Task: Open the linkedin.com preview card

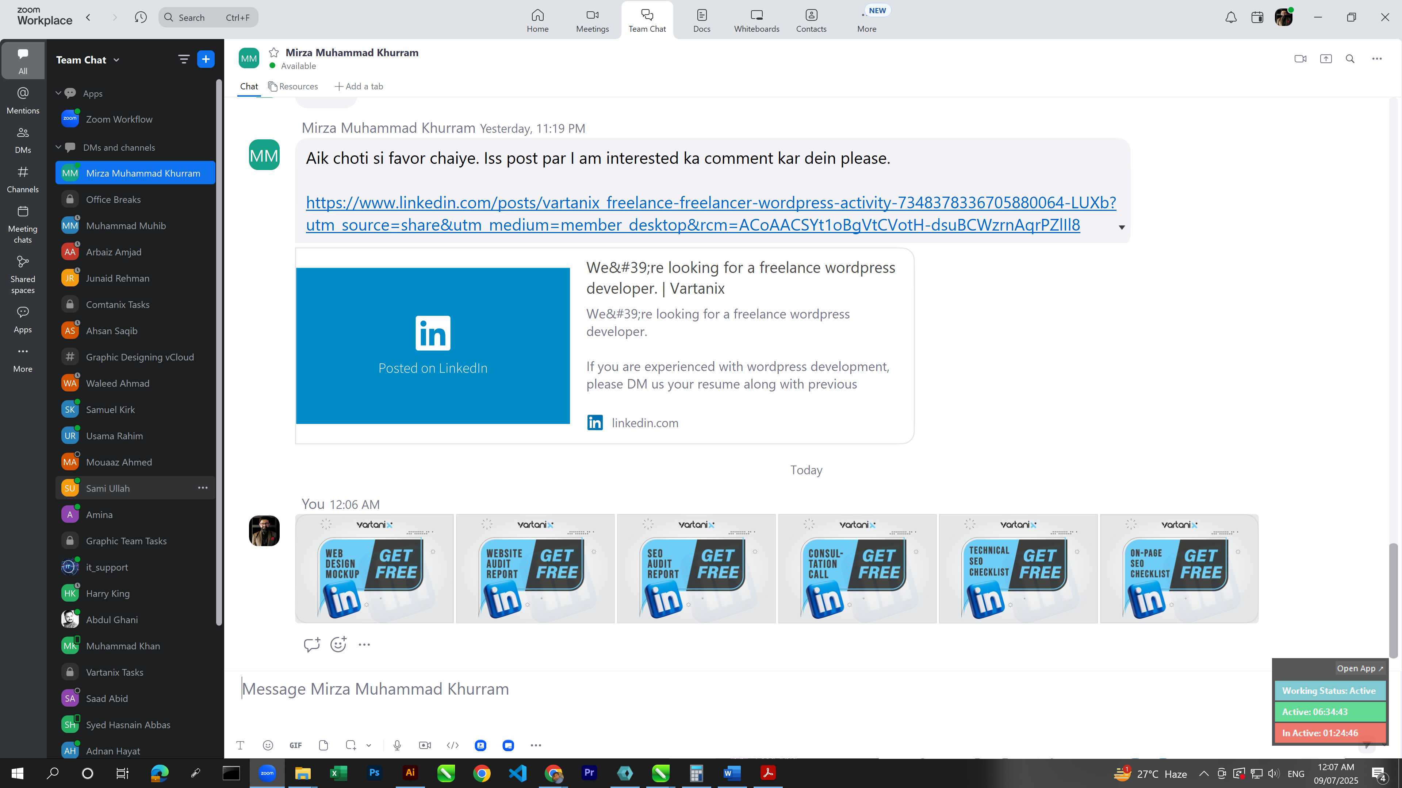Action: 605,346
